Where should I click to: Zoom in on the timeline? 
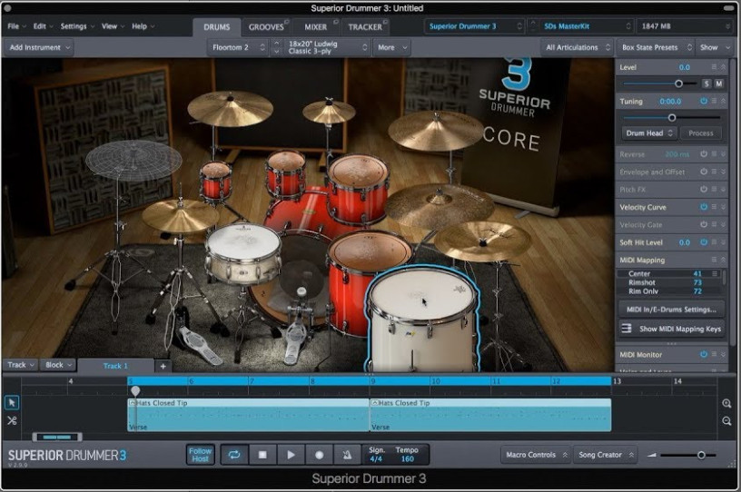click(726, 403)
